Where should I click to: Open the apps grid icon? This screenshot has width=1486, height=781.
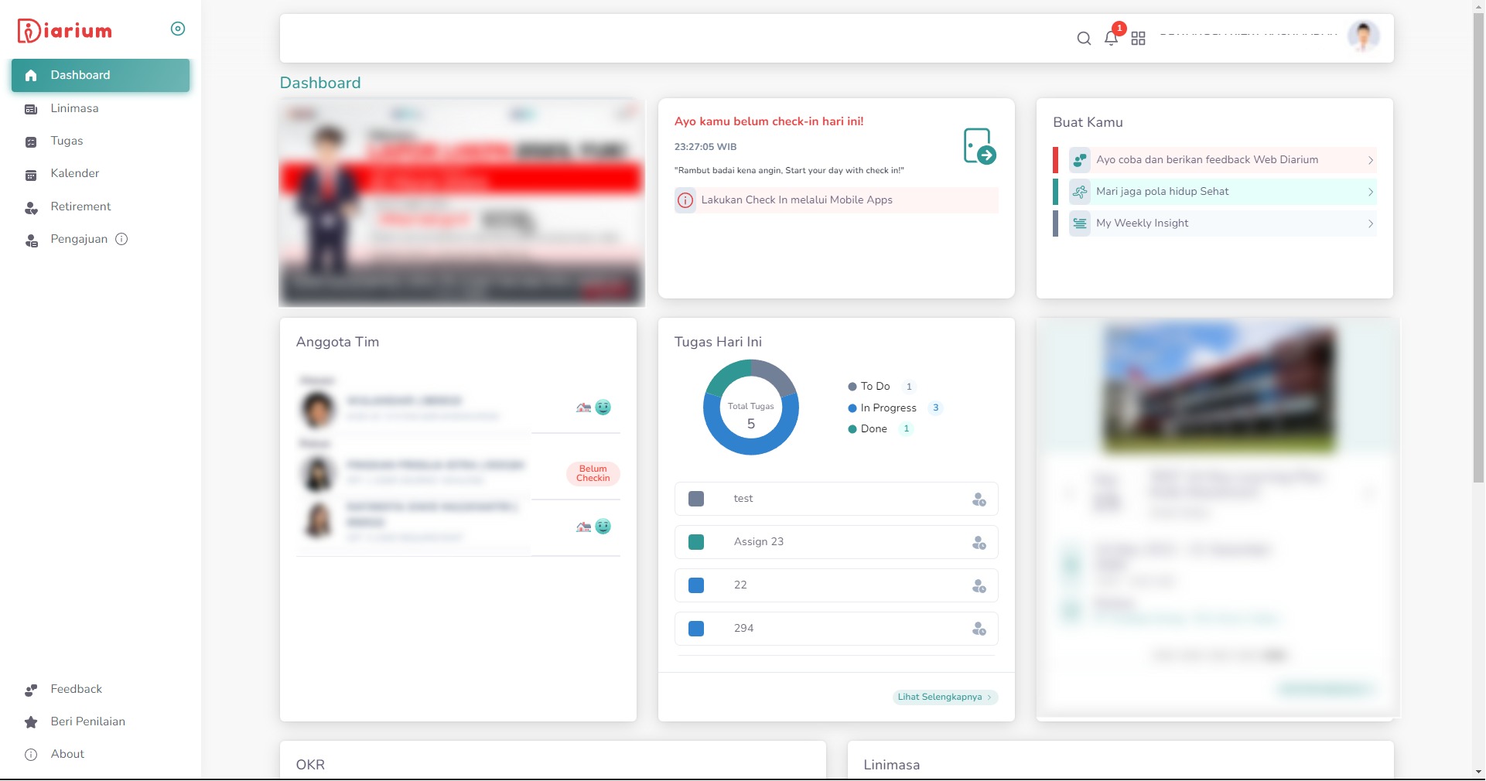tap(1138, 39)
